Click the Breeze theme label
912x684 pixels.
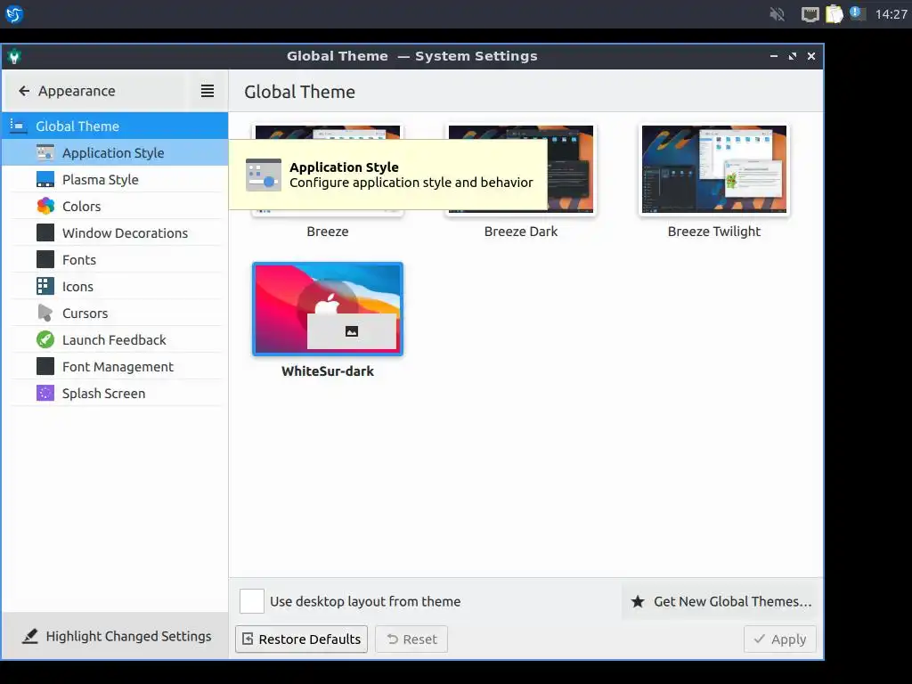[328, 232]
